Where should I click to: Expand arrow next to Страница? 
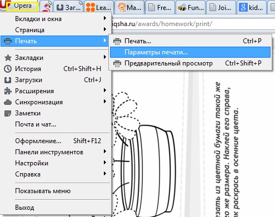click(105, 29)
